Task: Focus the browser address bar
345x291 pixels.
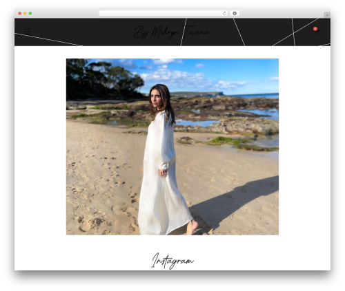Action: point(164,14)
